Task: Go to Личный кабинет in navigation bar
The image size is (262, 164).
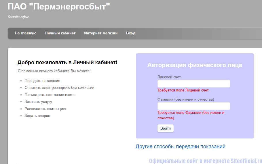Action: coord(60,33)
